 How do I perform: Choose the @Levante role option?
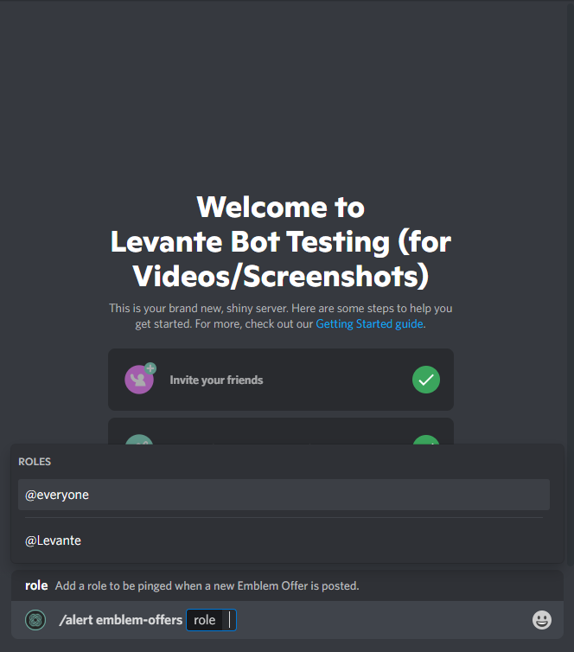point(284,540)
